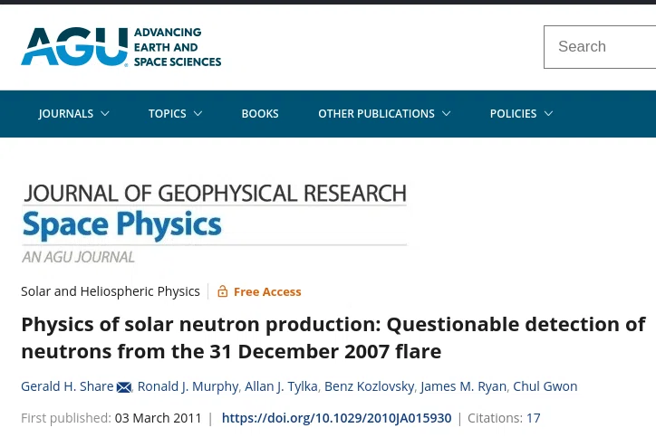Open author Allan J. Tylka's link

click(x=281, y=386)
